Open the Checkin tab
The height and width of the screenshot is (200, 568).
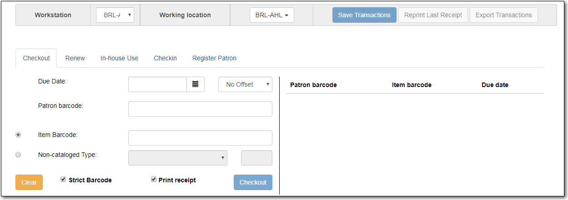[165, 58]
